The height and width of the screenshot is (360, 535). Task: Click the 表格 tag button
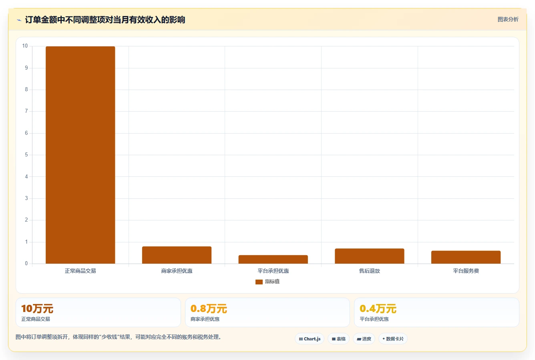[338, 339]
